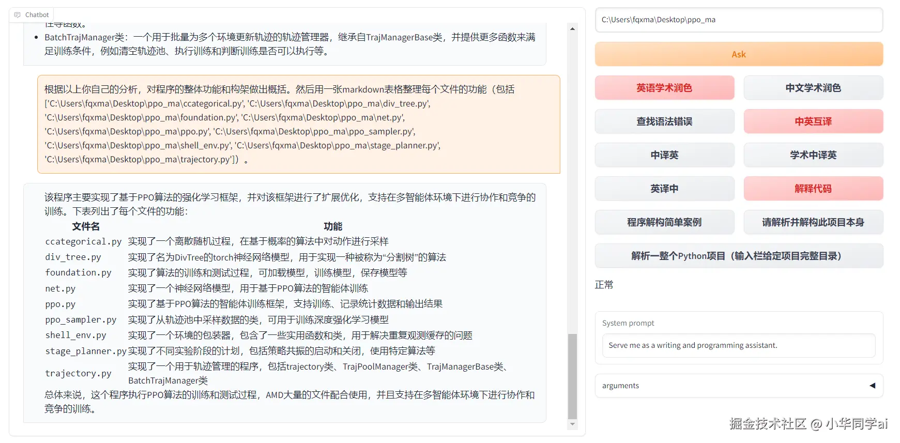The height and width of the screenshot is (443, 900).
Task: Click 解析一整个Python项目 button
Action: [x=739, y=256]
